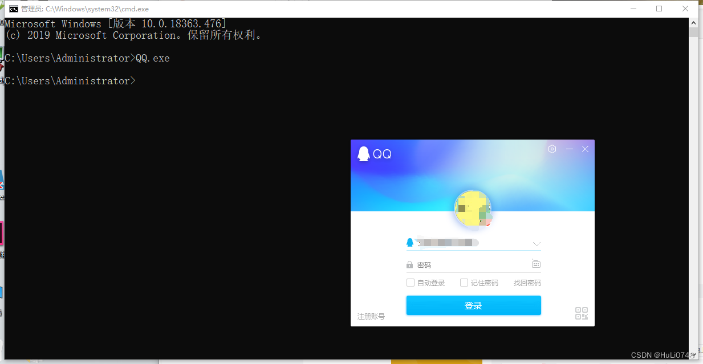Open 找回密码 to recover password
This screenshot has height=364, width=703.
[x=527, y=282]
